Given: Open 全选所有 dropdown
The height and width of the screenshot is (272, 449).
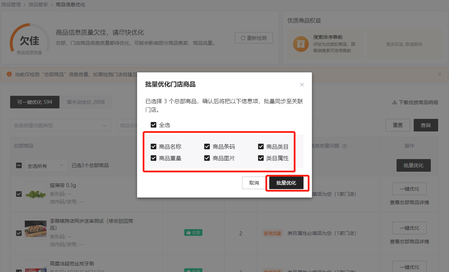Looking at the screenshot, I should click(46, 165).
